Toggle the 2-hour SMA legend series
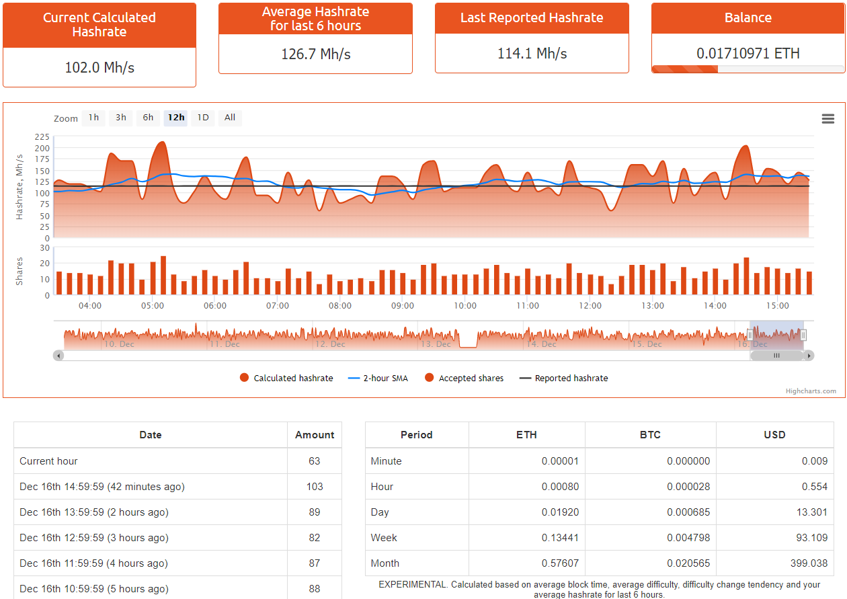The height and width of the screenshot is (599, 847). tap(378, 378)
